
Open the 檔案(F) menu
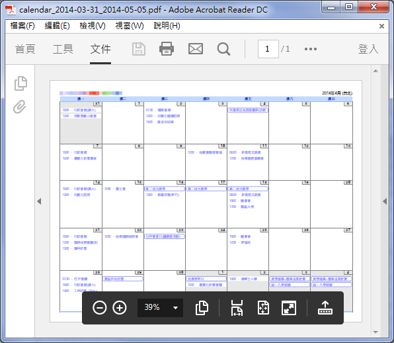pos(22,26)
